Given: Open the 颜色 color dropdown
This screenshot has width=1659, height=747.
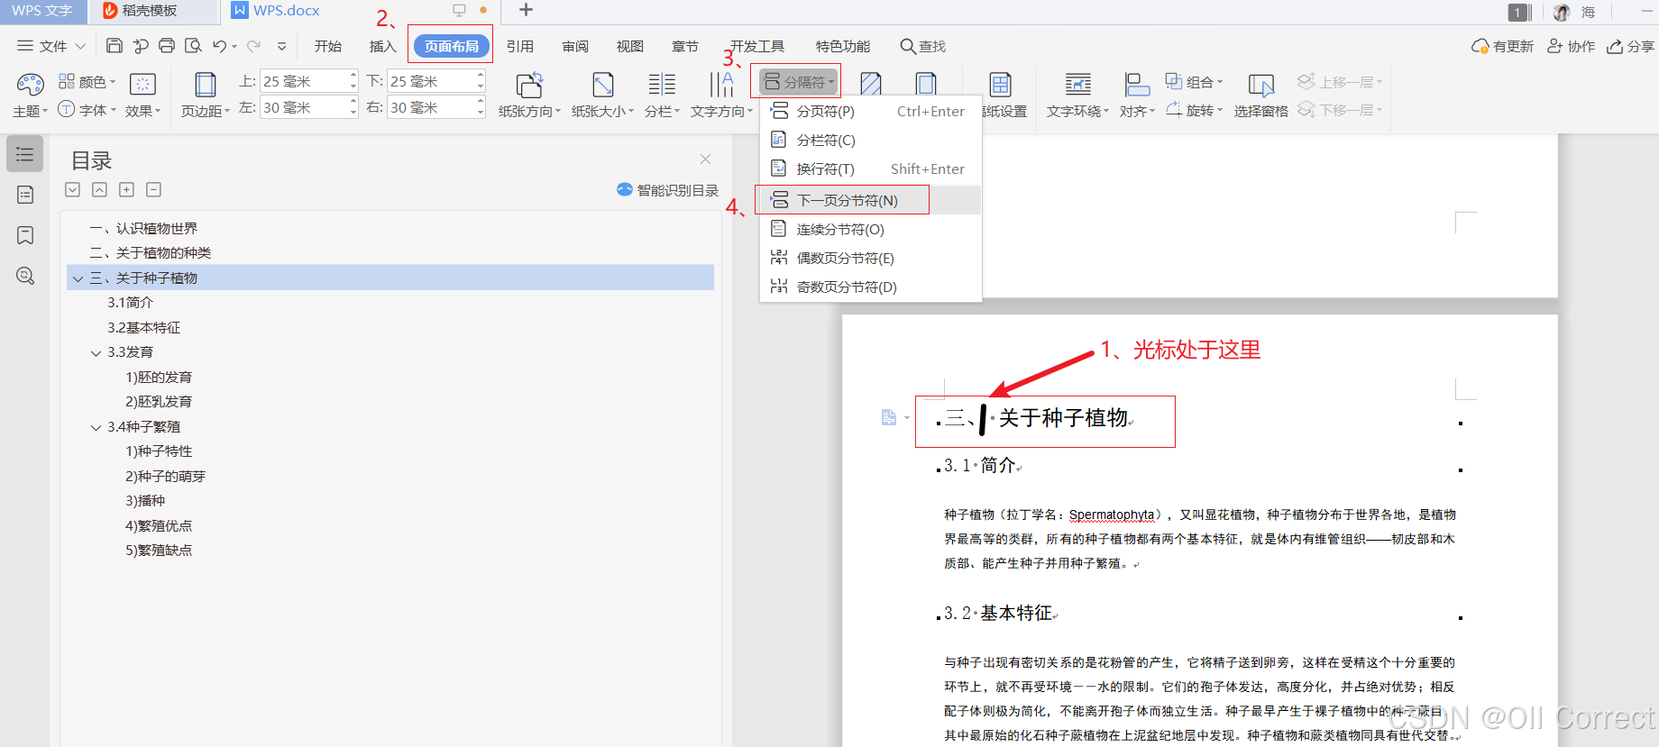Looking at the screenshot, I should pos(87,82).
